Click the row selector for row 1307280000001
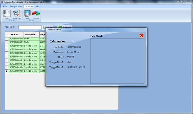193x114 pixels. click(7, 60)
